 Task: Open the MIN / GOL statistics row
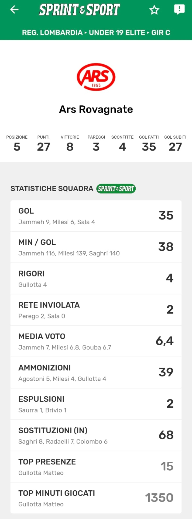pyautogui.click(x=96, y=247)
